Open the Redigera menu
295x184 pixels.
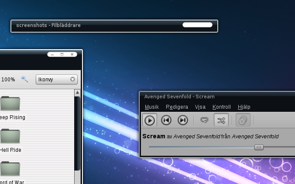tap(177, 107)
